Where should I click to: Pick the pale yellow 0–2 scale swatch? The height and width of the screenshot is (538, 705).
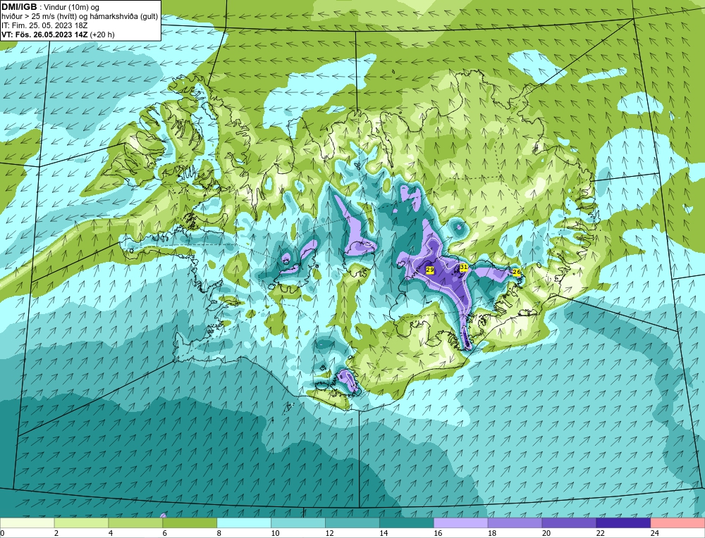coord(27,523)
